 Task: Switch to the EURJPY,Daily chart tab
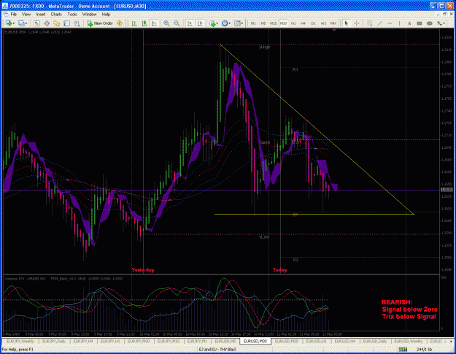(x=53, y=341)
